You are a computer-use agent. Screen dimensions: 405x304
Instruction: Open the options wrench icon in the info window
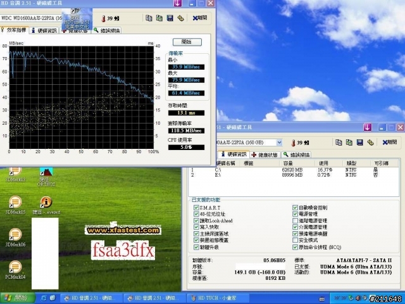click(x=370, y=142)
